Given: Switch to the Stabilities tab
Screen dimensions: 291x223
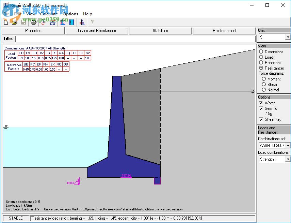Looking at the screenshot, I should (160, 31).
